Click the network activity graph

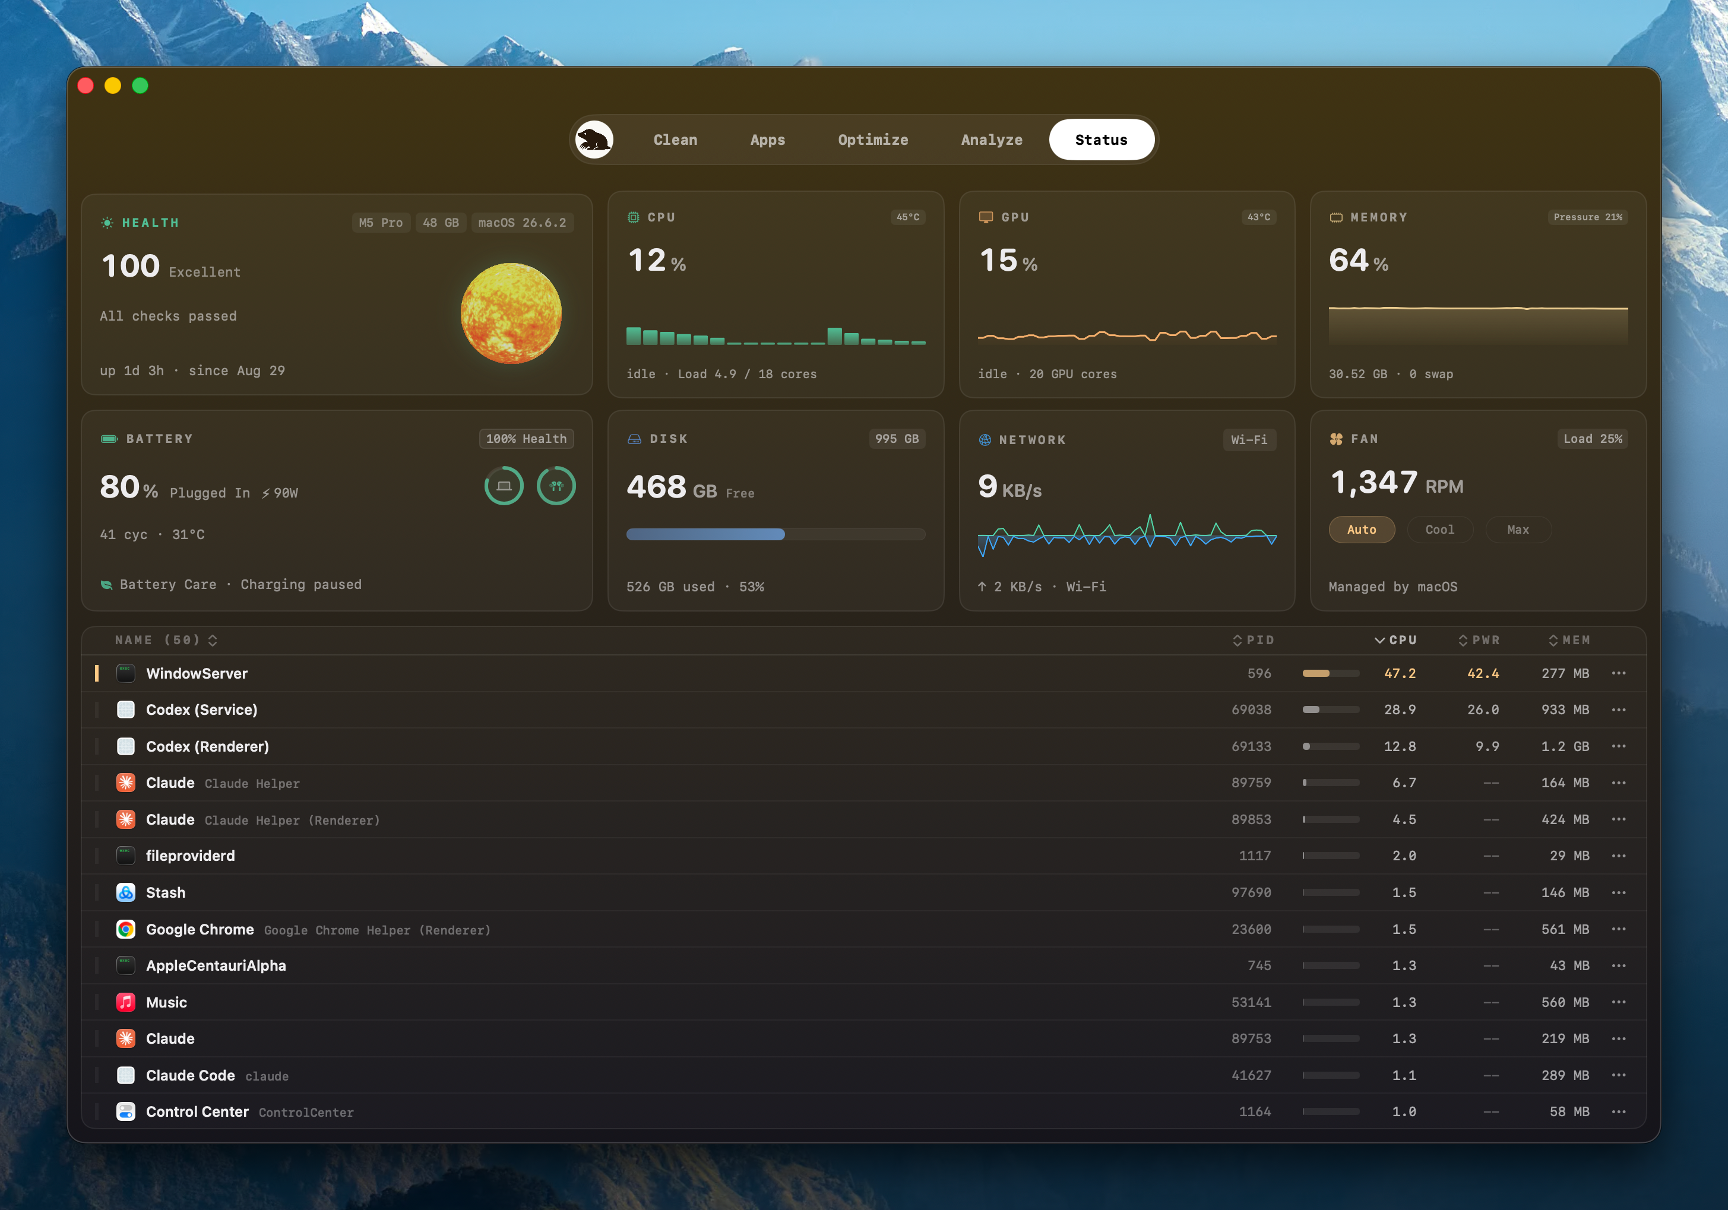point(1126,534)
